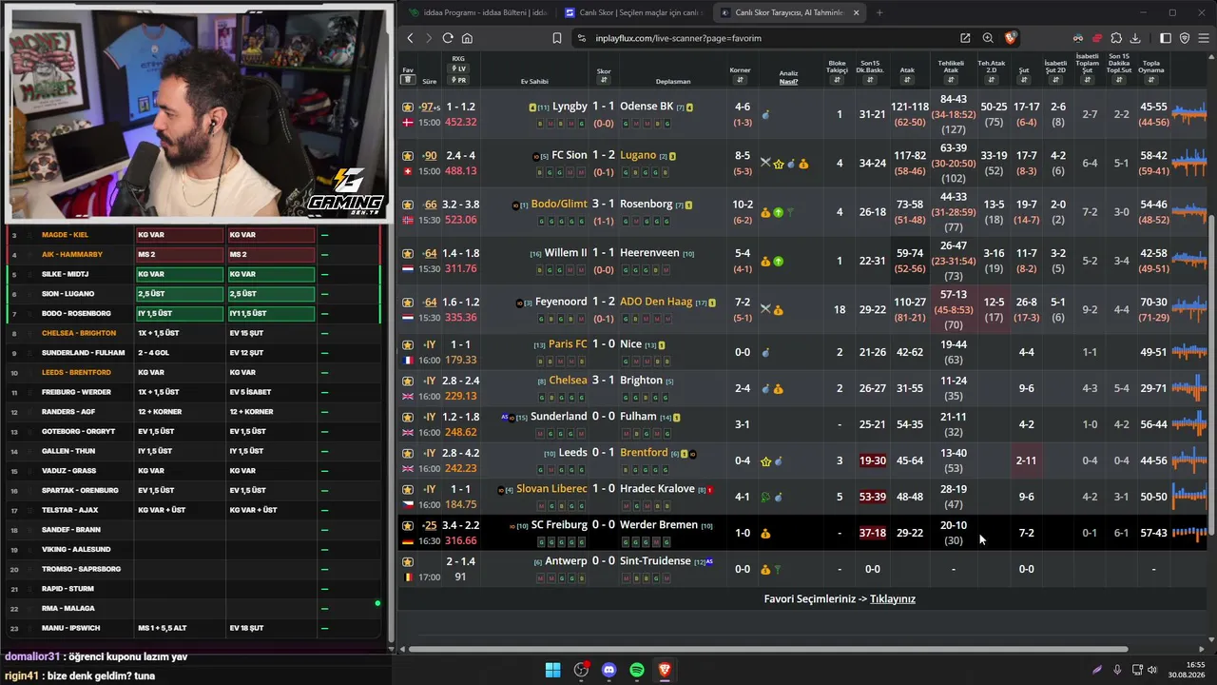Open Spotify from the taskbar
Screen dimensions: 1217x685
point(636,670)
